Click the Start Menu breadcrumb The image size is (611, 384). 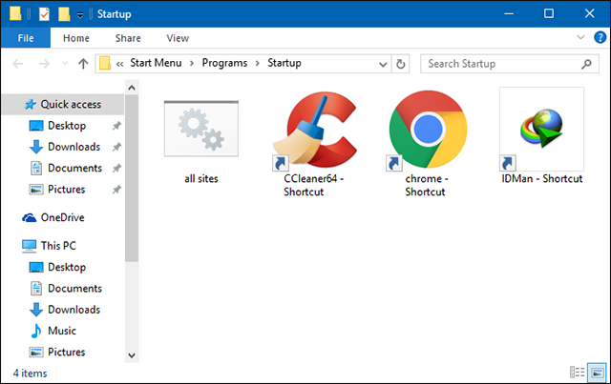pyautogui.click(x=156, y=63)
